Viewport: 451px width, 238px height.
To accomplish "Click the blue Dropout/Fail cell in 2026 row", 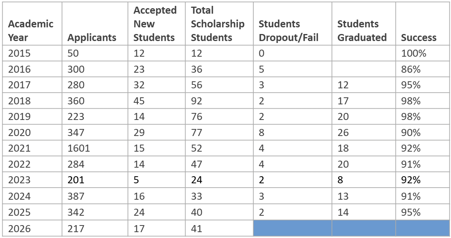I will click(x=292, y=228).
